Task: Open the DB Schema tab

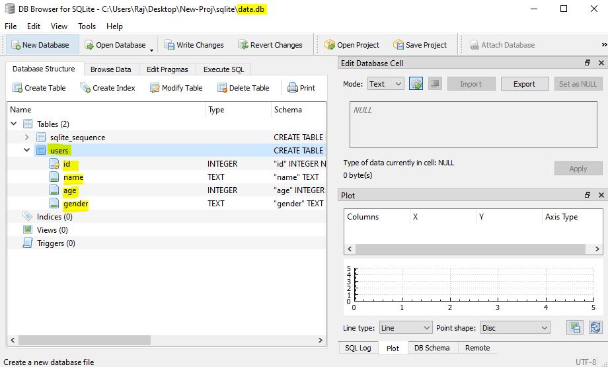Action: click(x=432, y=348)
